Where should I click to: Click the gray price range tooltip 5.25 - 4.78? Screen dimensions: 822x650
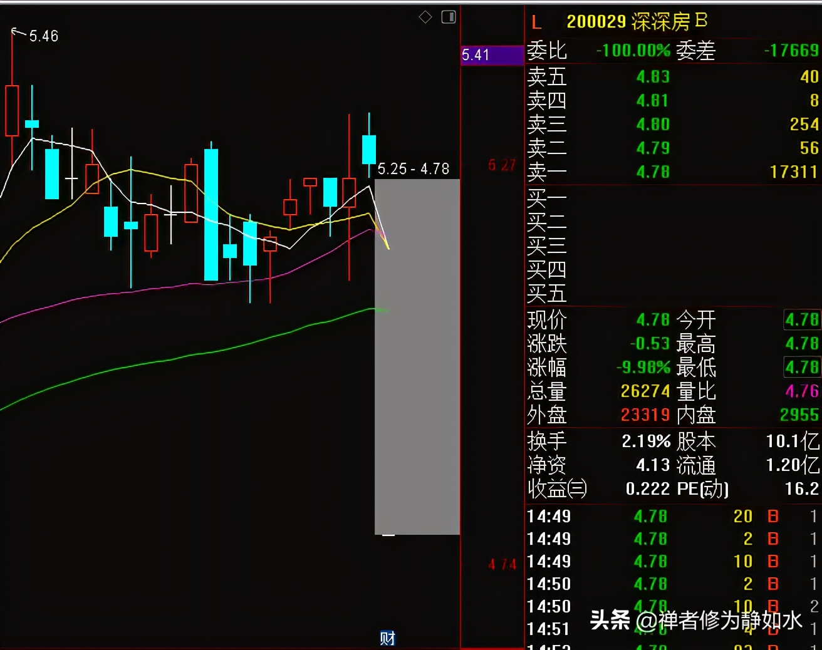click(x=414, y=168)
